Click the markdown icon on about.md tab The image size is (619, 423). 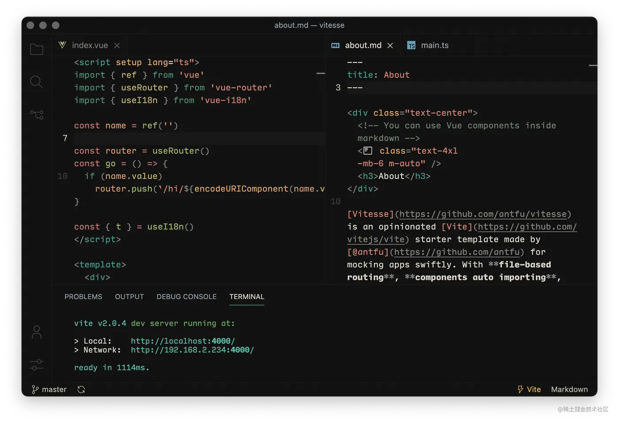pyautogui.click(x=336, y=46)
